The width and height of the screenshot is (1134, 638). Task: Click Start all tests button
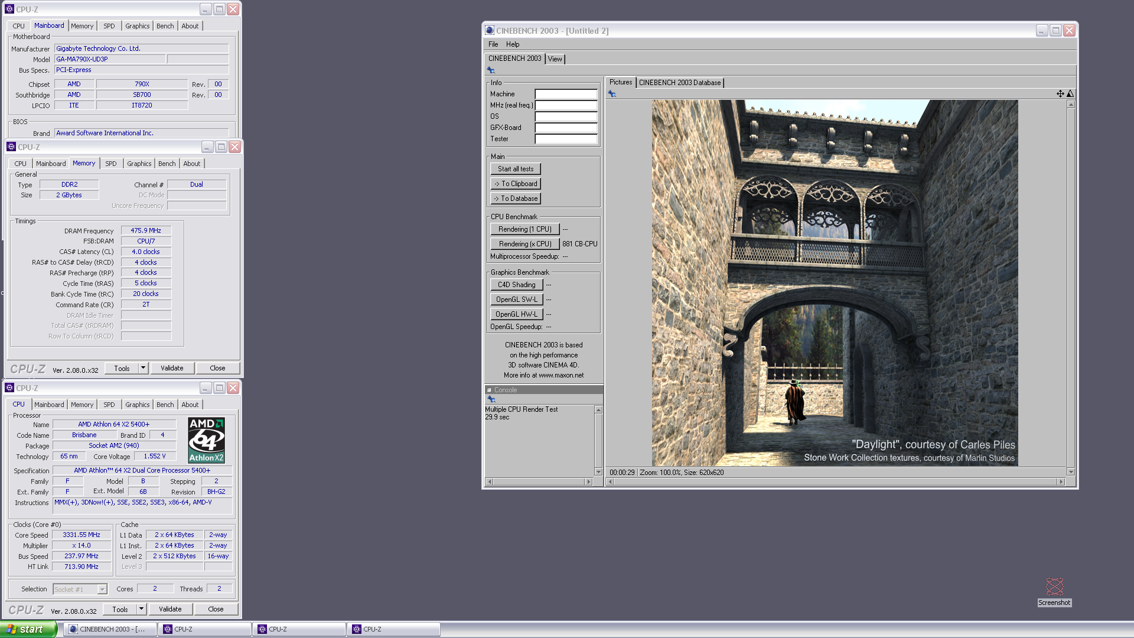[x=516, y=169]
